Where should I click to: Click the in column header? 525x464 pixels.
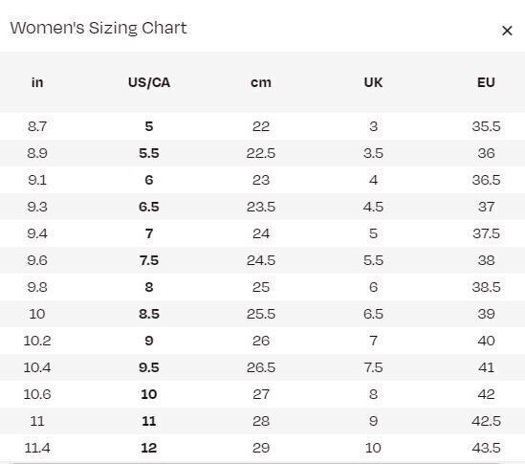(x=37, y=82)
